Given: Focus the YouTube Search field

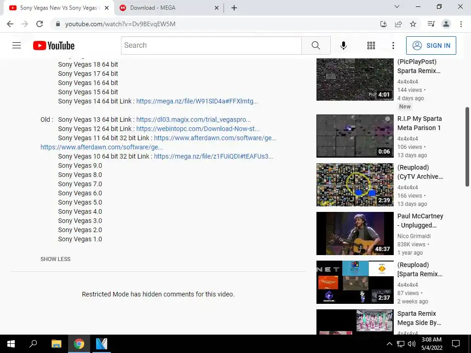Looking at the screenshot, I should coord(211,46).
